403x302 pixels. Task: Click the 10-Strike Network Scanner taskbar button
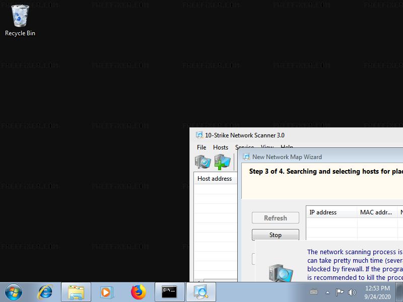coord(201,292)
